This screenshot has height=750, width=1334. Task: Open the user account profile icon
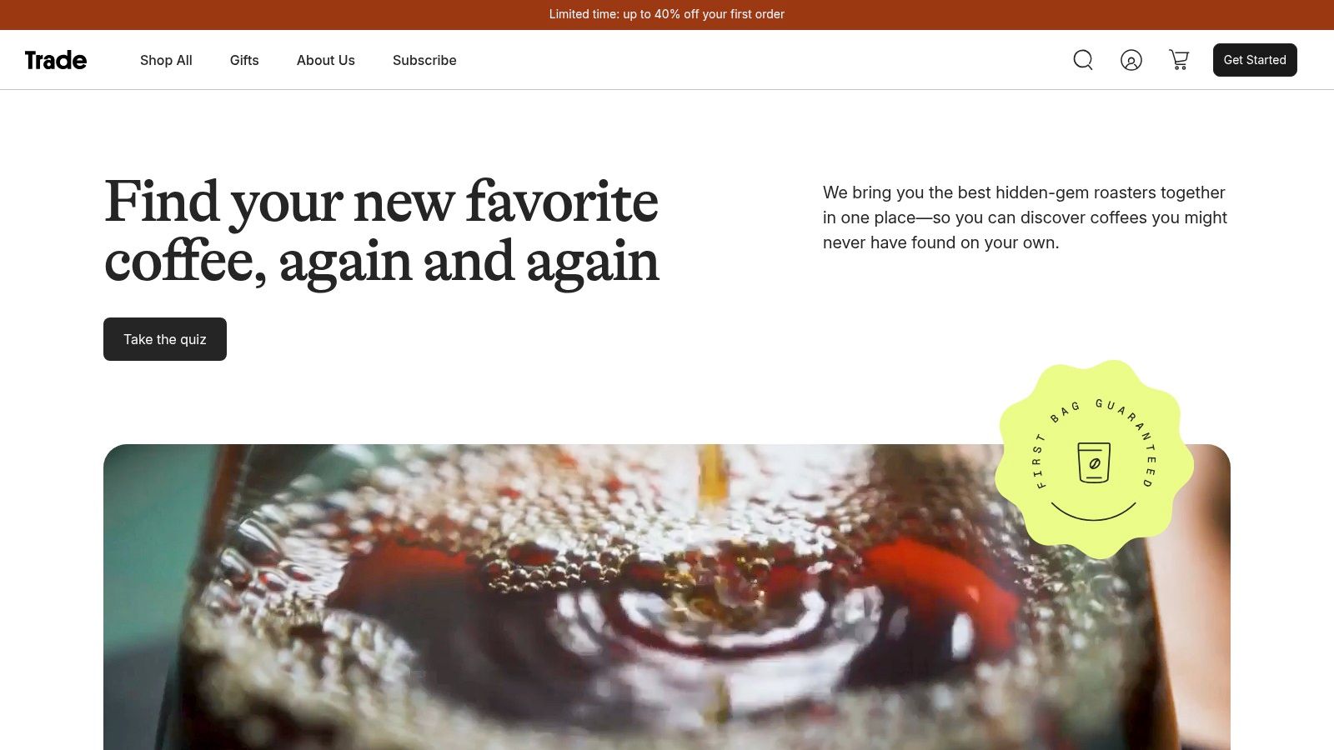(1131, 60)
